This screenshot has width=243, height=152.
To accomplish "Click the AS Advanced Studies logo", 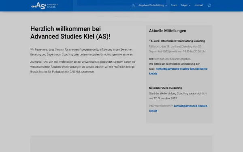I will [45, 6].
